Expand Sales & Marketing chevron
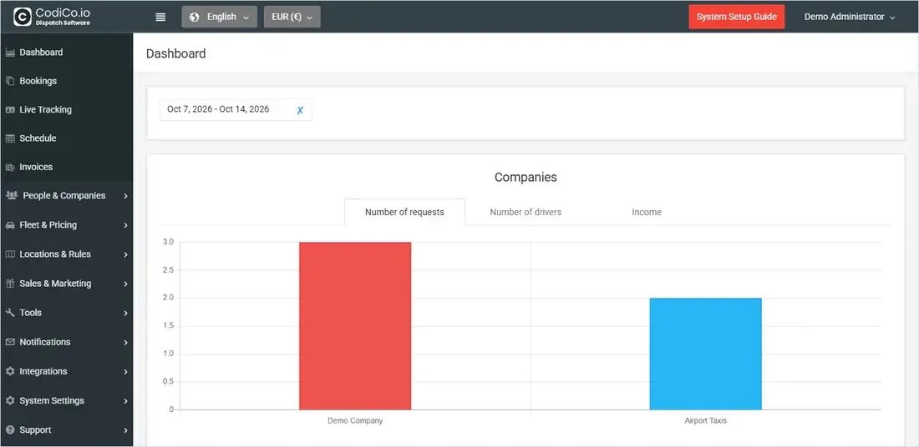Image resolution: width=919 pixels, height=447 pixels. tap(126, 284)
